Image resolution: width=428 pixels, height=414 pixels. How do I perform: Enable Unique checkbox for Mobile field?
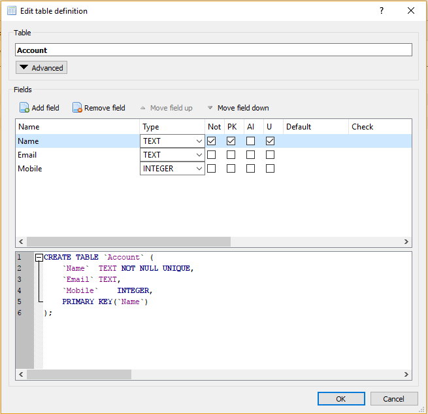(270, 169)
